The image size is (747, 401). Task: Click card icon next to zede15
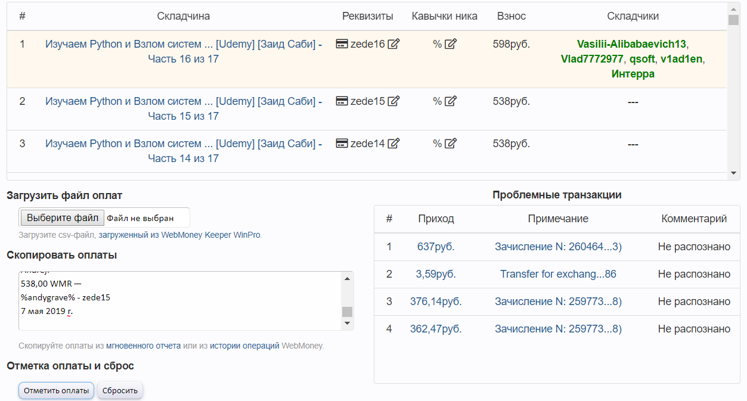[x=342, y=101]
